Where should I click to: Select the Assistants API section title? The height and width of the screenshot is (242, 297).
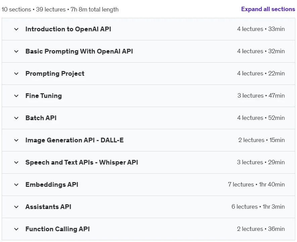coord(48,207)
